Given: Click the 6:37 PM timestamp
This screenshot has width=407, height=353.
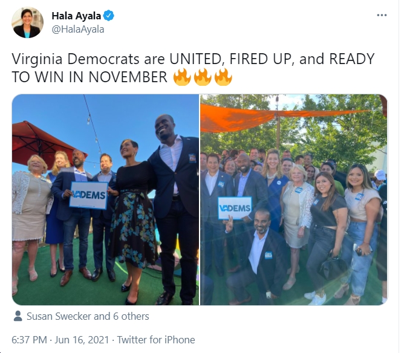Looking at the screenshot, I should click(x=30, y=340).
